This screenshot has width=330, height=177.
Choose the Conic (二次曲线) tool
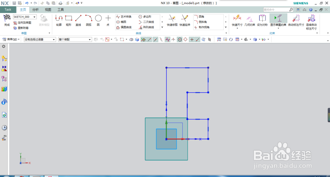pyautogui.click(x=146, y=22)
